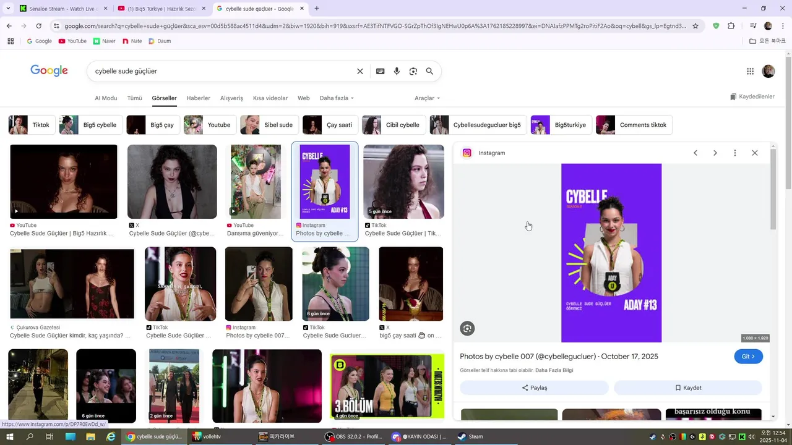This screenshot has height=445, width=792.
Task: Open the 3.BÖLÜM video thumbnail
Action: click(x=387, y=386)
